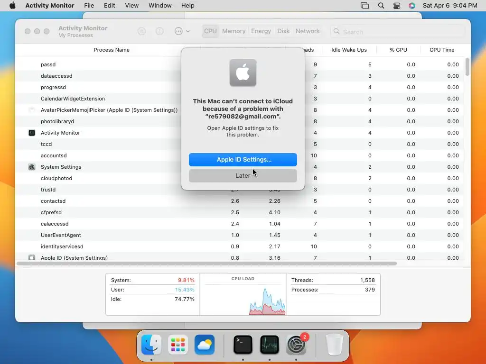This screenshot has width=486, height=364.
Task: Select the contactsd process row
Action: [240, 201]
